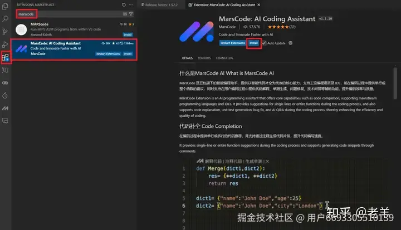Image resolution: width=401 pixels, height=230 pixels.
Task: Click Install button on the detail page
Action: 254,43
